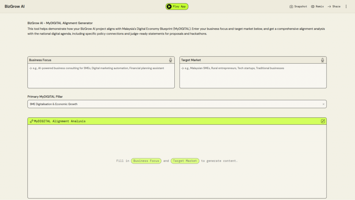
Task: Click the microphone icon for Target Market
Action: pyautogui.click(x=322, y=60)
